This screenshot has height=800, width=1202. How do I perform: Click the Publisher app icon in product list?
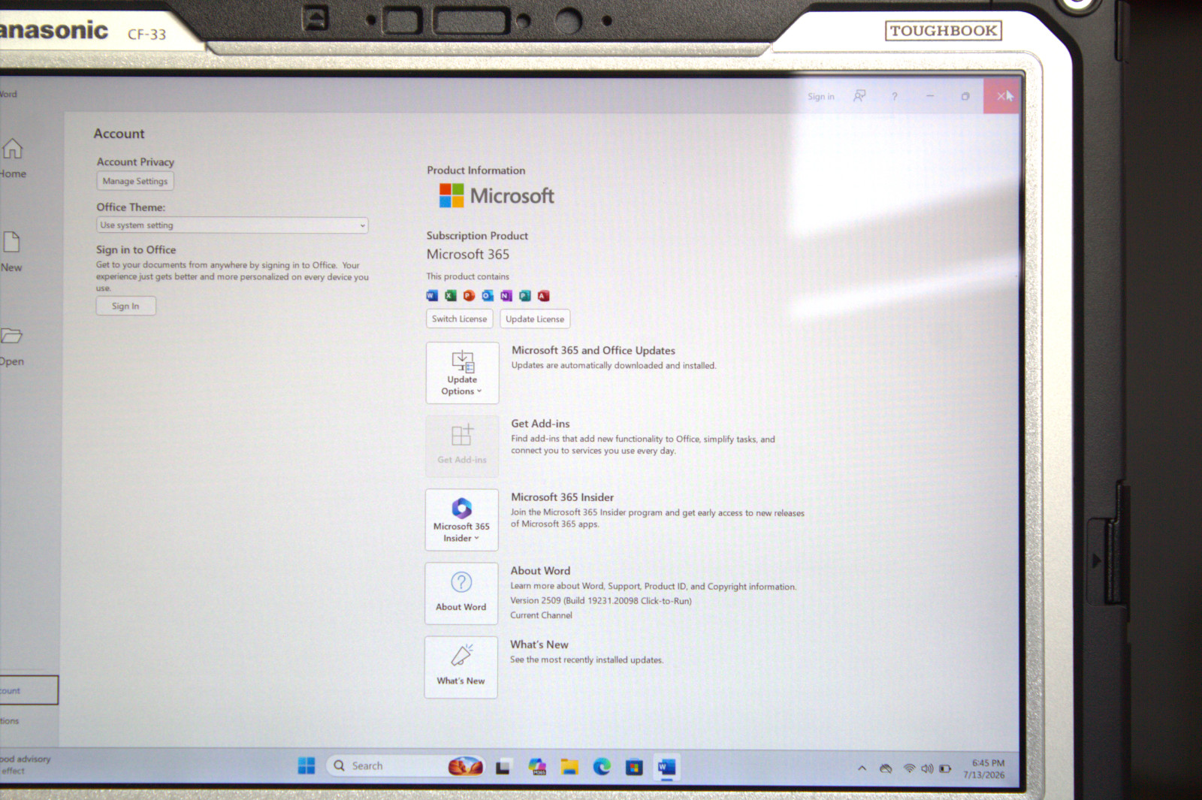pos(525,296)
